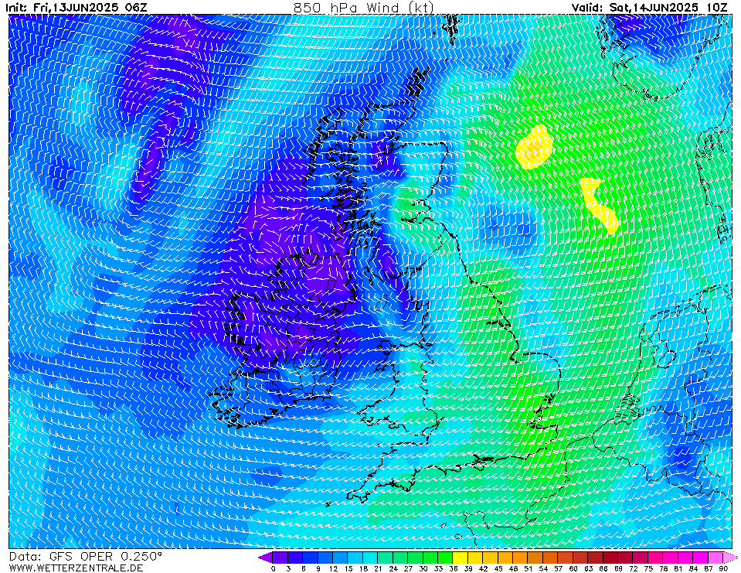Click the legend swatch between 48 and 51

click(x=521, y=558)
